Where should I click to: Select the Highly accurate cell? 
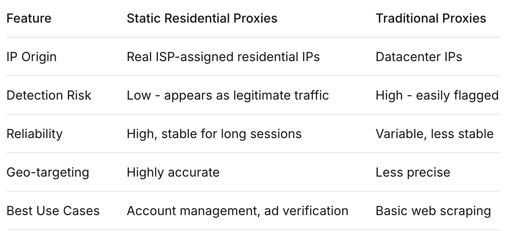click(173, 172)
